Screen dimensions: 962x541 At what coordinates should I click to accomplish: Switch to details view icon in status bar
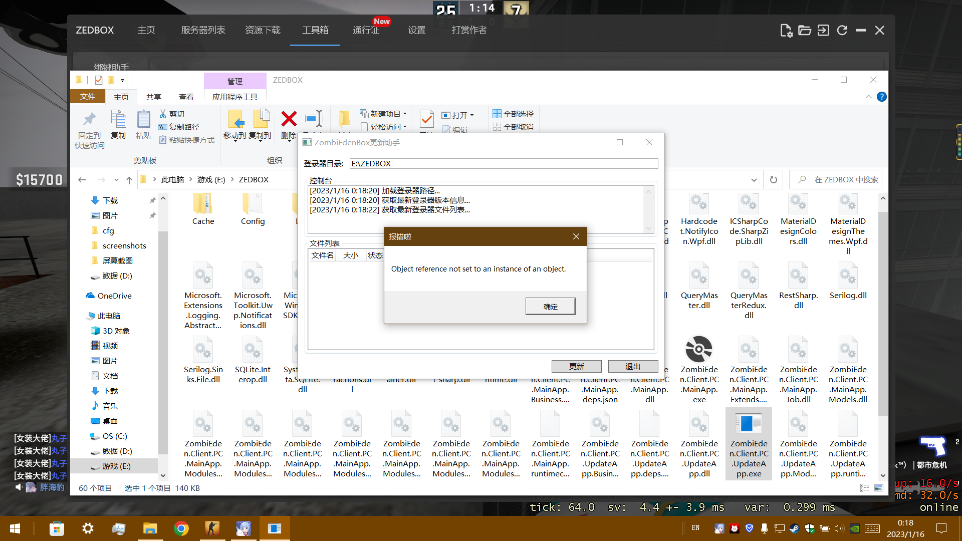865,488
